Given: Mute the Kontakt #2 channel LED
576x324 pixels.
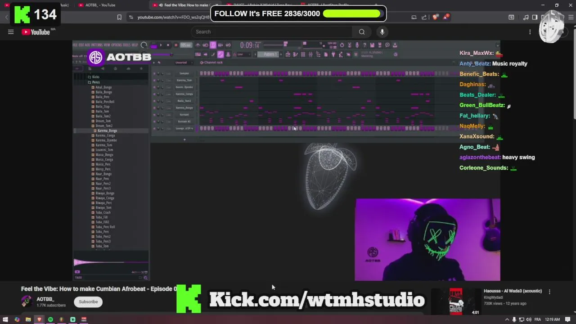Looking at the screenshot, I should pyautogui.click(x=154, y=121).
